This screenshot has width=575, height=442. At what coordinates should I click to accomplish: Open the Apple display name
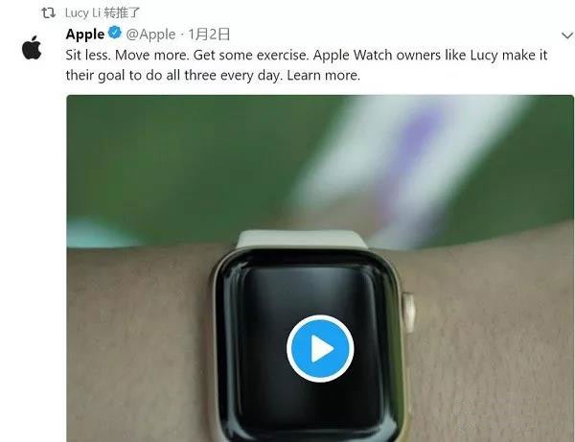tap(85, 35)
